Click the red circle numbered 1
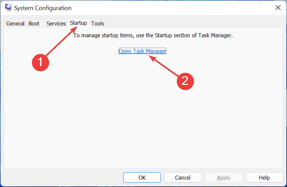The width and height of the screenshot is (287, 187). [41, 62]
